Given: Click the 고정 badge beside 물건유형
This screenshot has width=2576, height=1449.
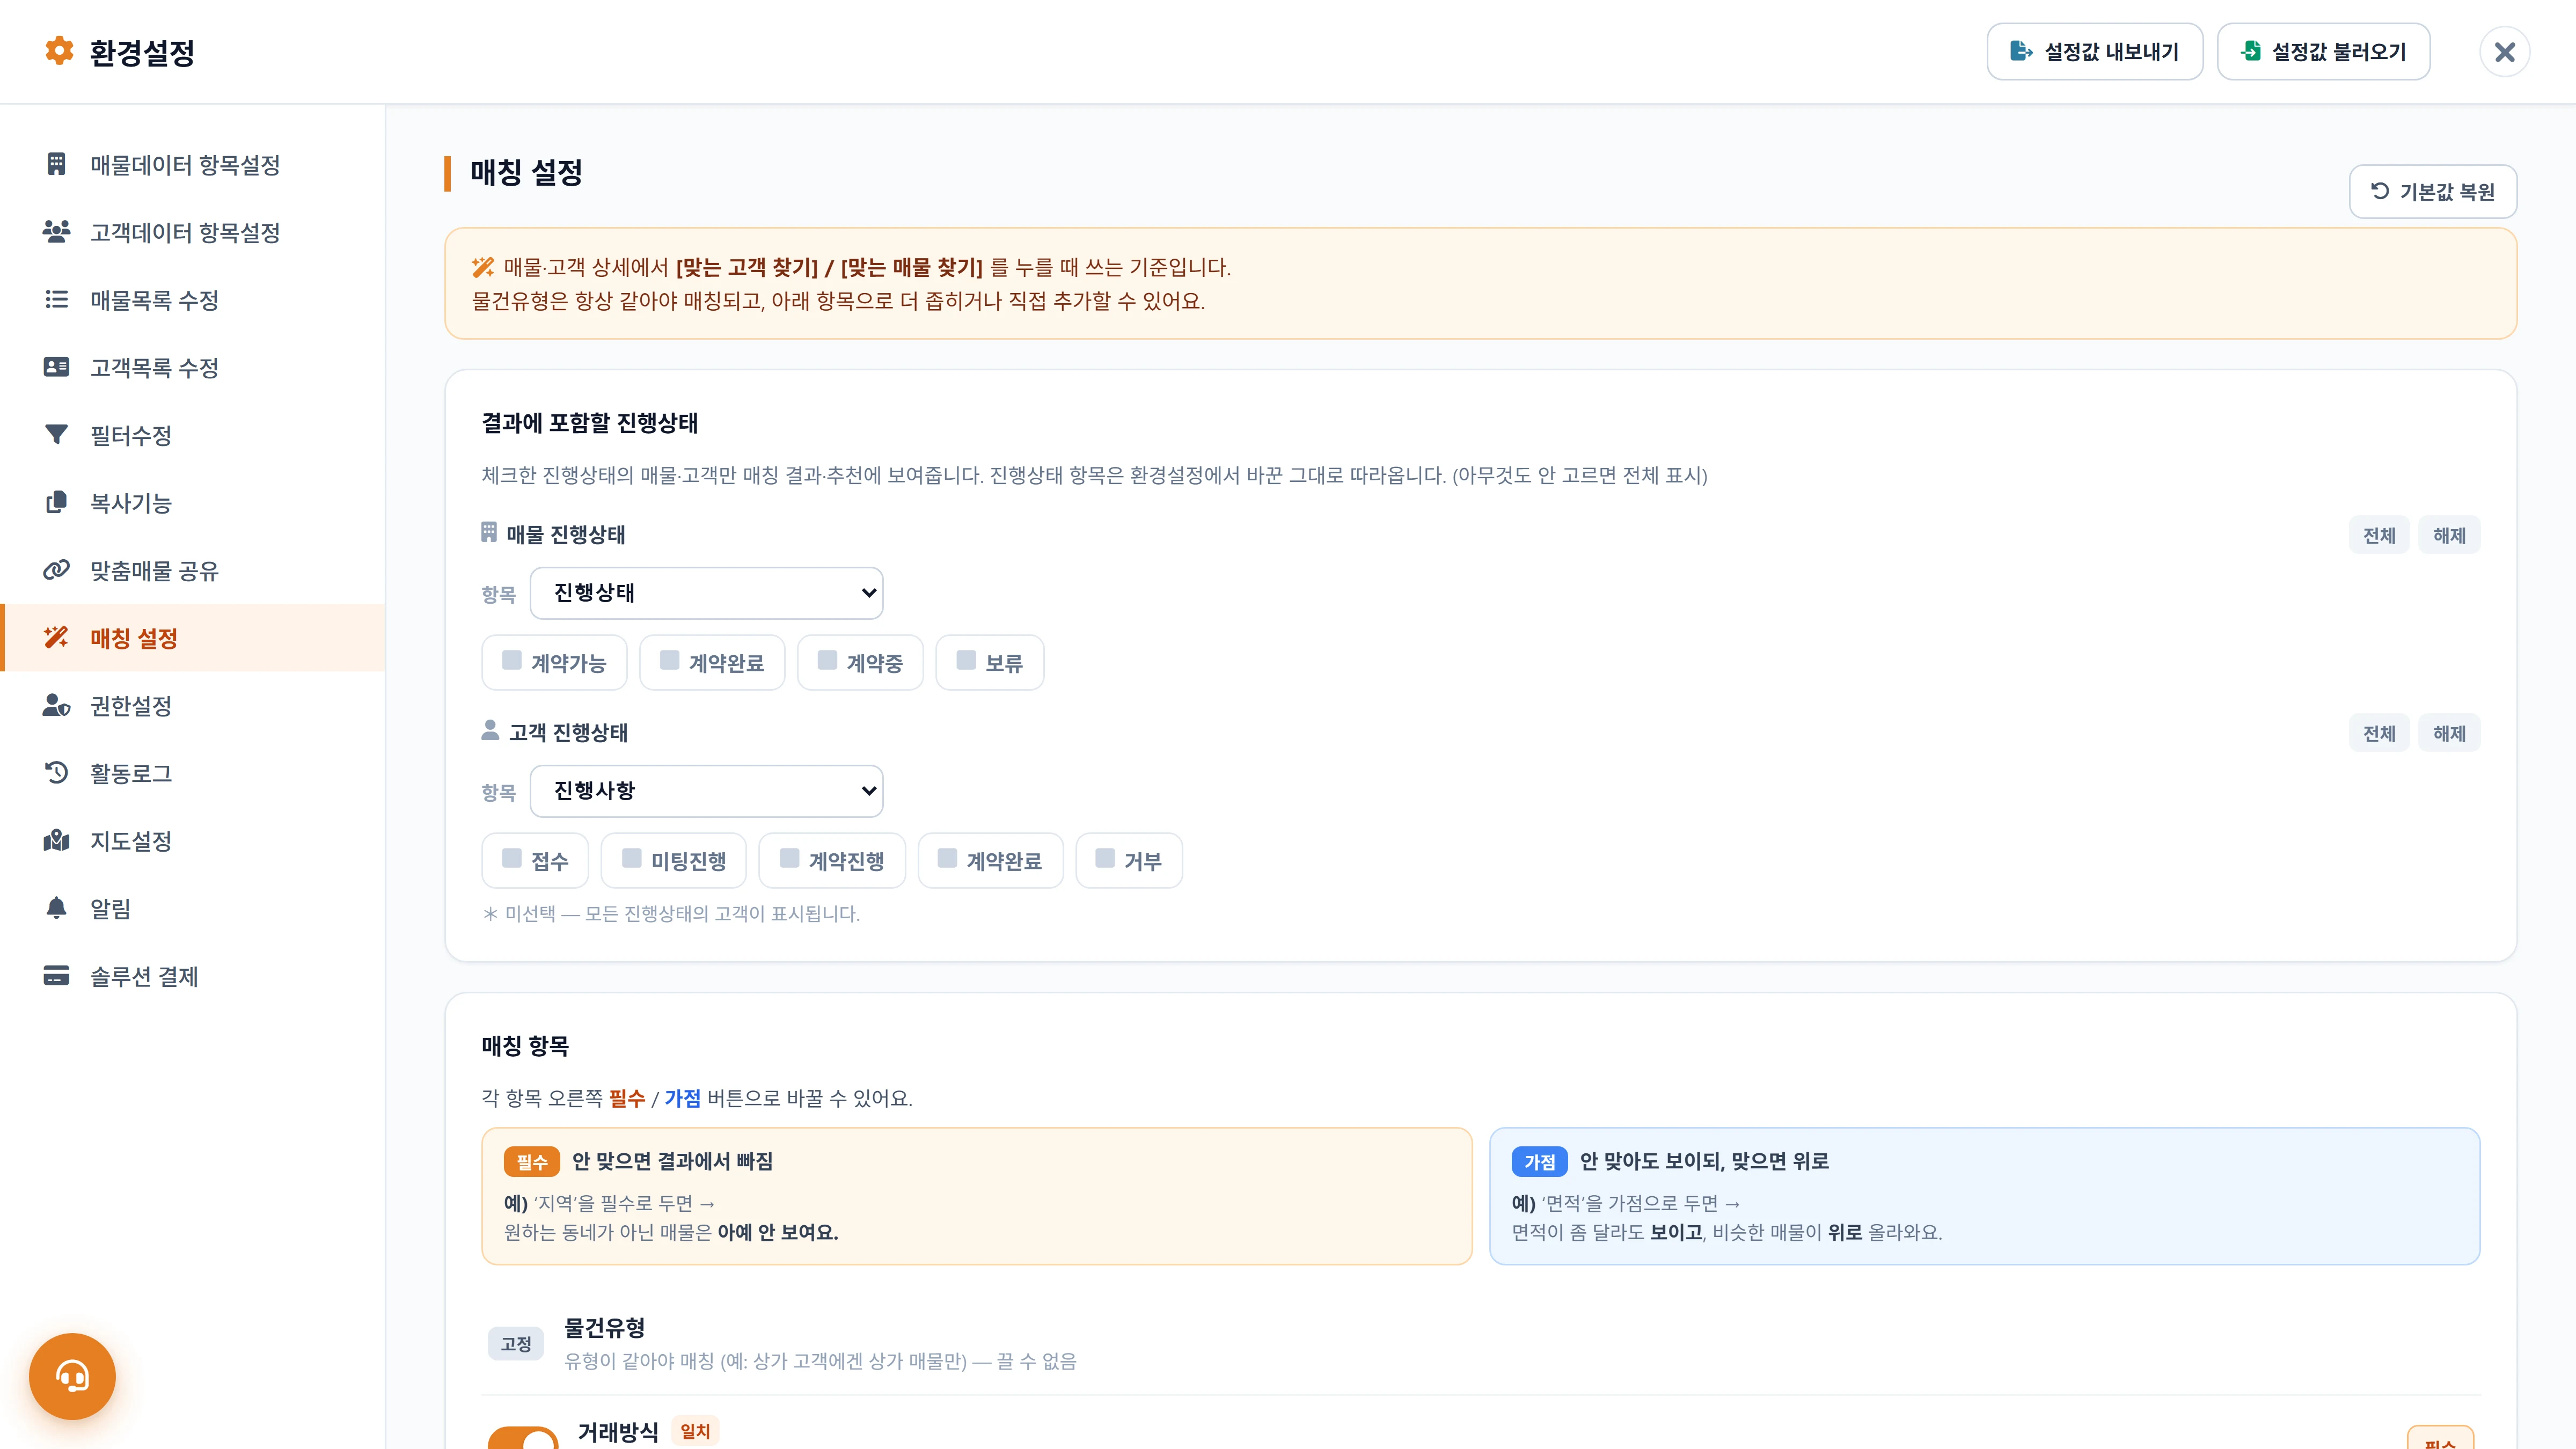Looking at the screenshot, I should point(516,1343).
